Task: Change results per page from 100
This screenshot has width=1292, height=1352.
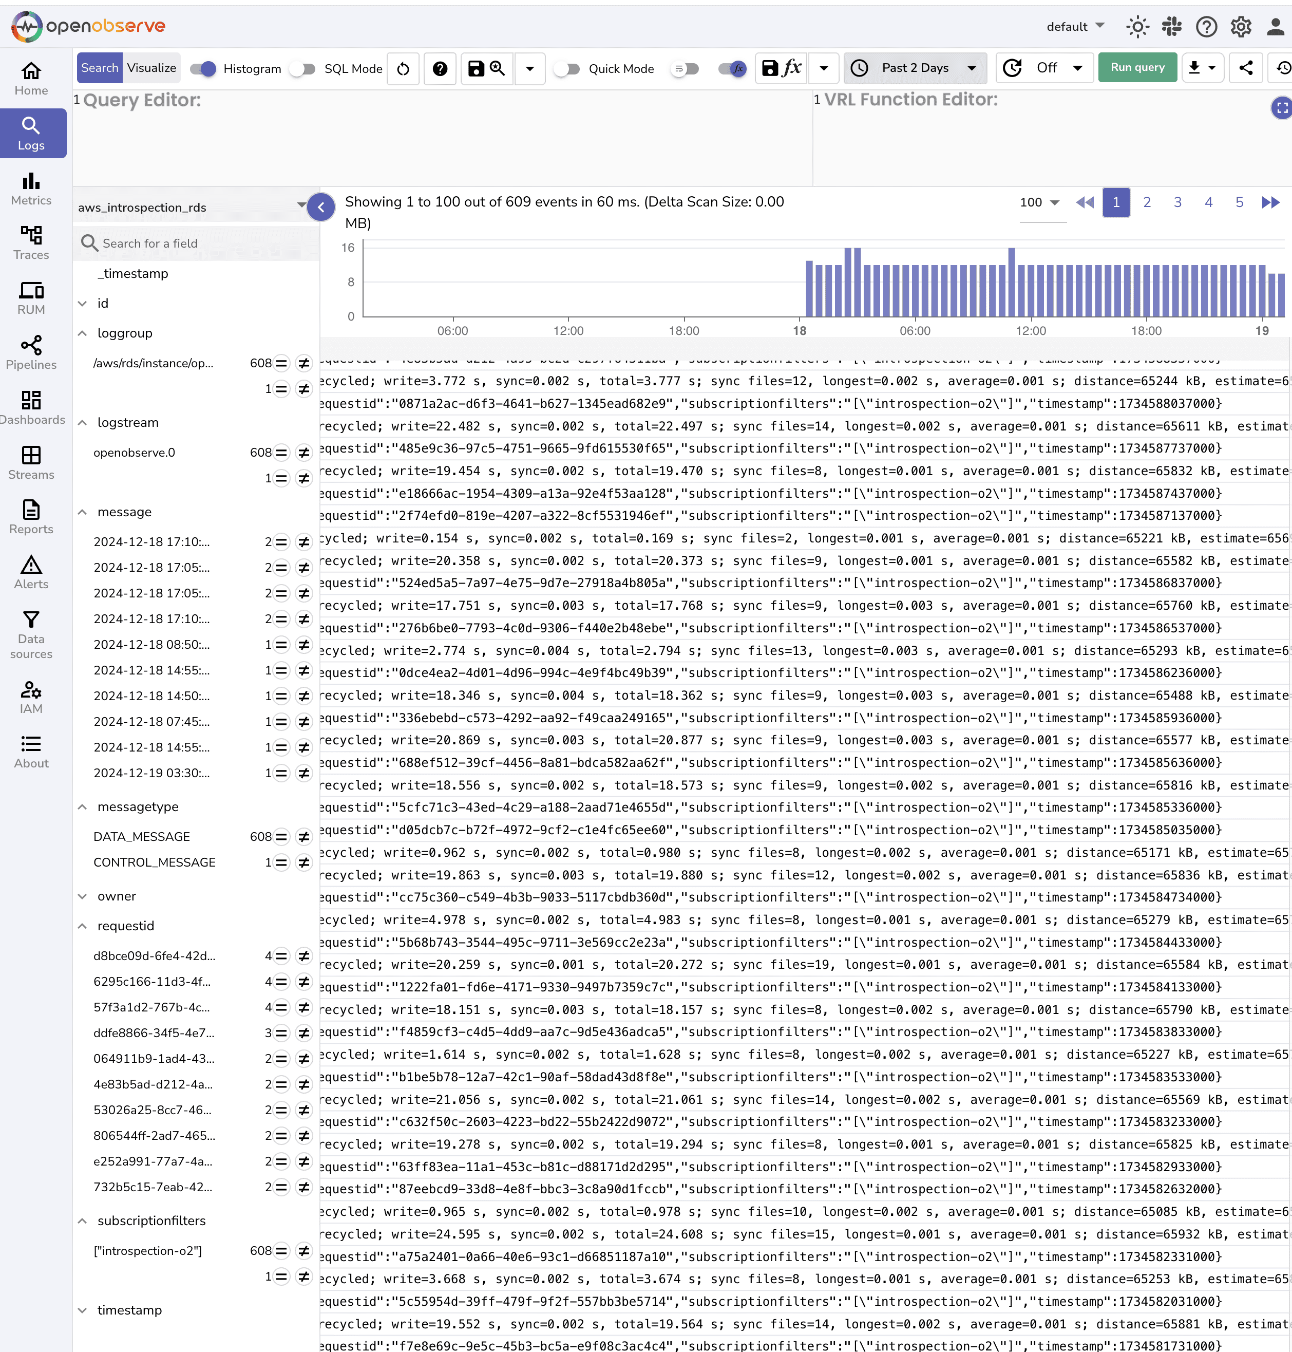Action: [x=1040, y=202]
